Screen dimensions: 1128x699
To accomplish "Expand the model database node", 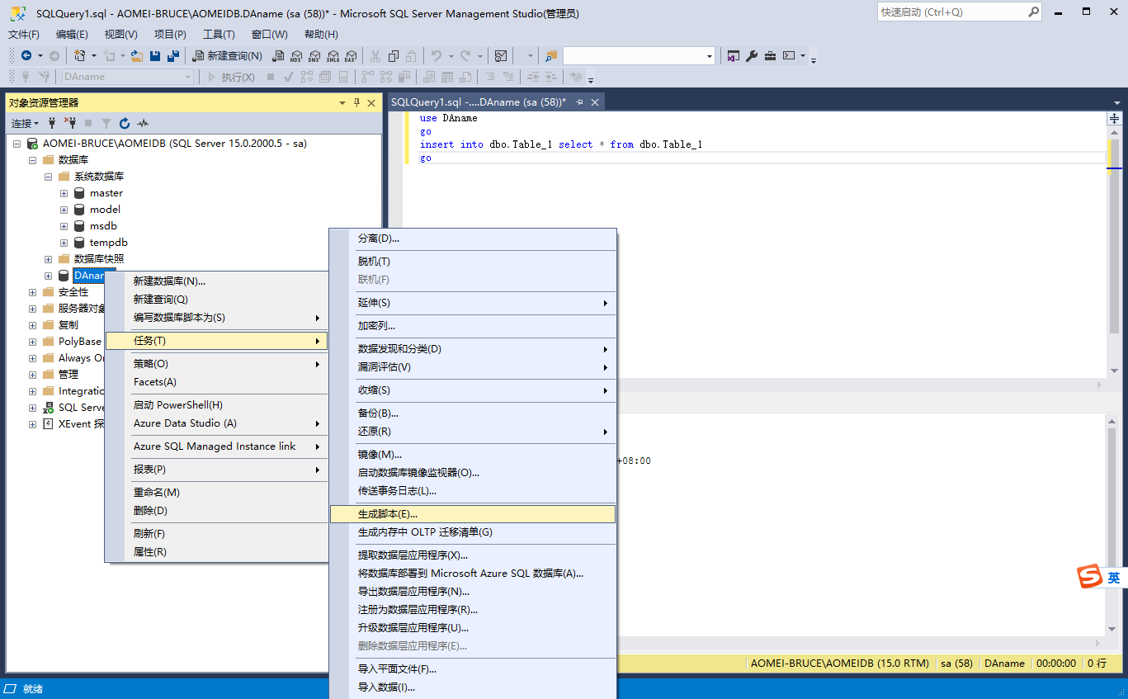I will pos(64,210).
